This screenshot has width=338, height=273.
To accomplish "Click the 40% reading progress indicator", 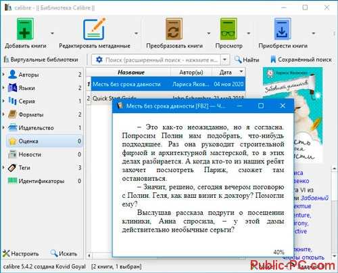I will 279,252.
